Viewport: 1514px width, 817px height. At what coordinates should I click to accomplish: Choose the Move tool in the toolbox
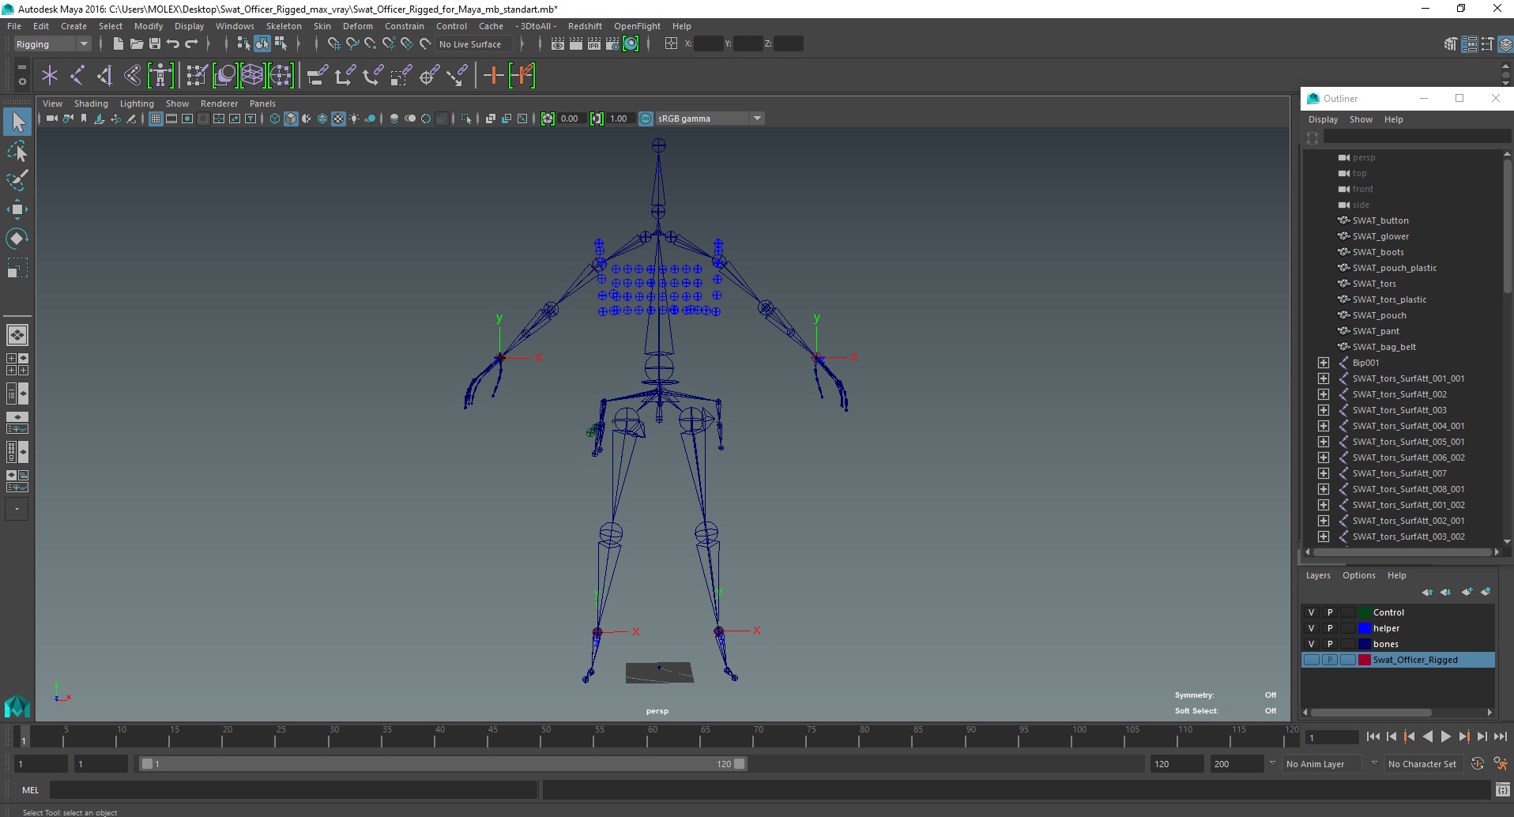(x=17, y=209)
